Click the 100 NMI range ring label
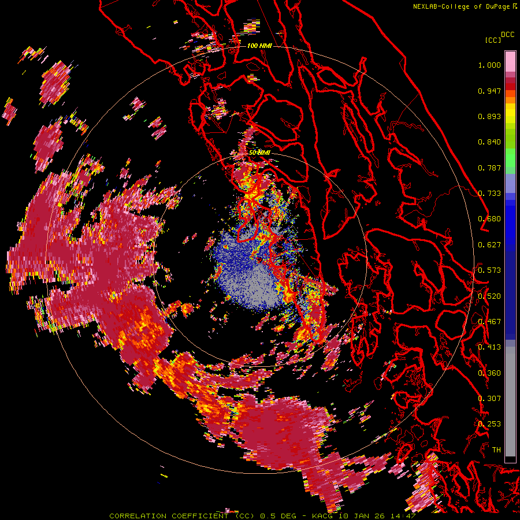 pos(259,46)
